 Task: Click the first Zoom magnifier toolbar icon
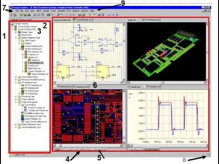35,15
